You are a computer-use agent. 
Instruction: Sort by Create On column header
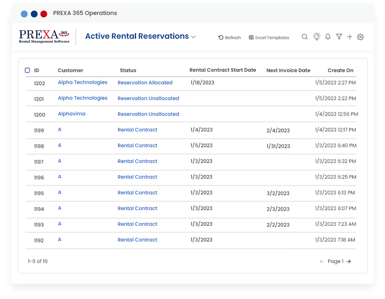coord(340,70)
